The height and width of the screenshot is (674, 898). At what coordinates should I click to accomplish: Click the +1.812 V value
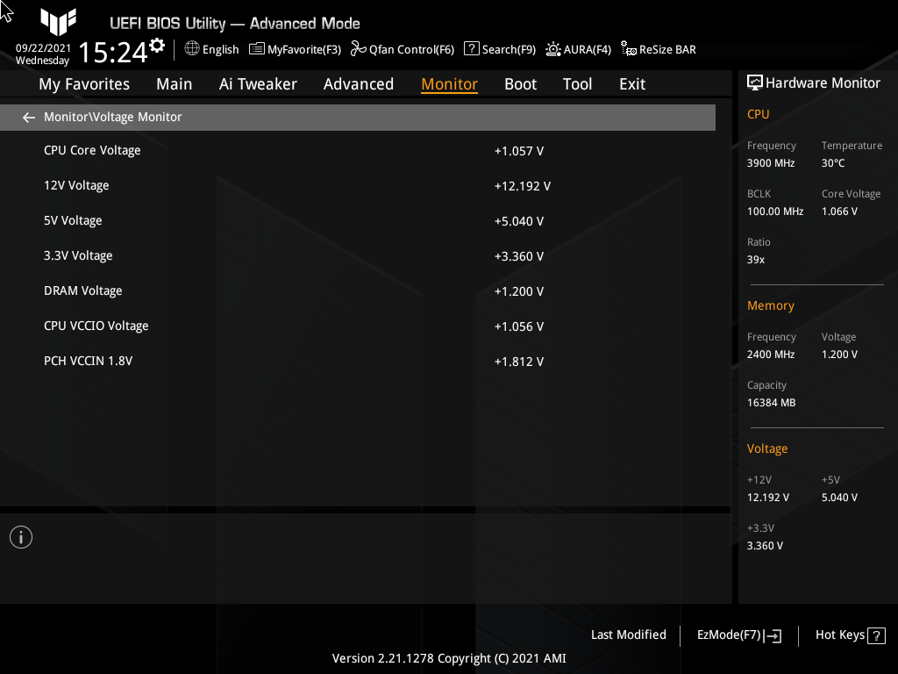(x=519, y=362)
